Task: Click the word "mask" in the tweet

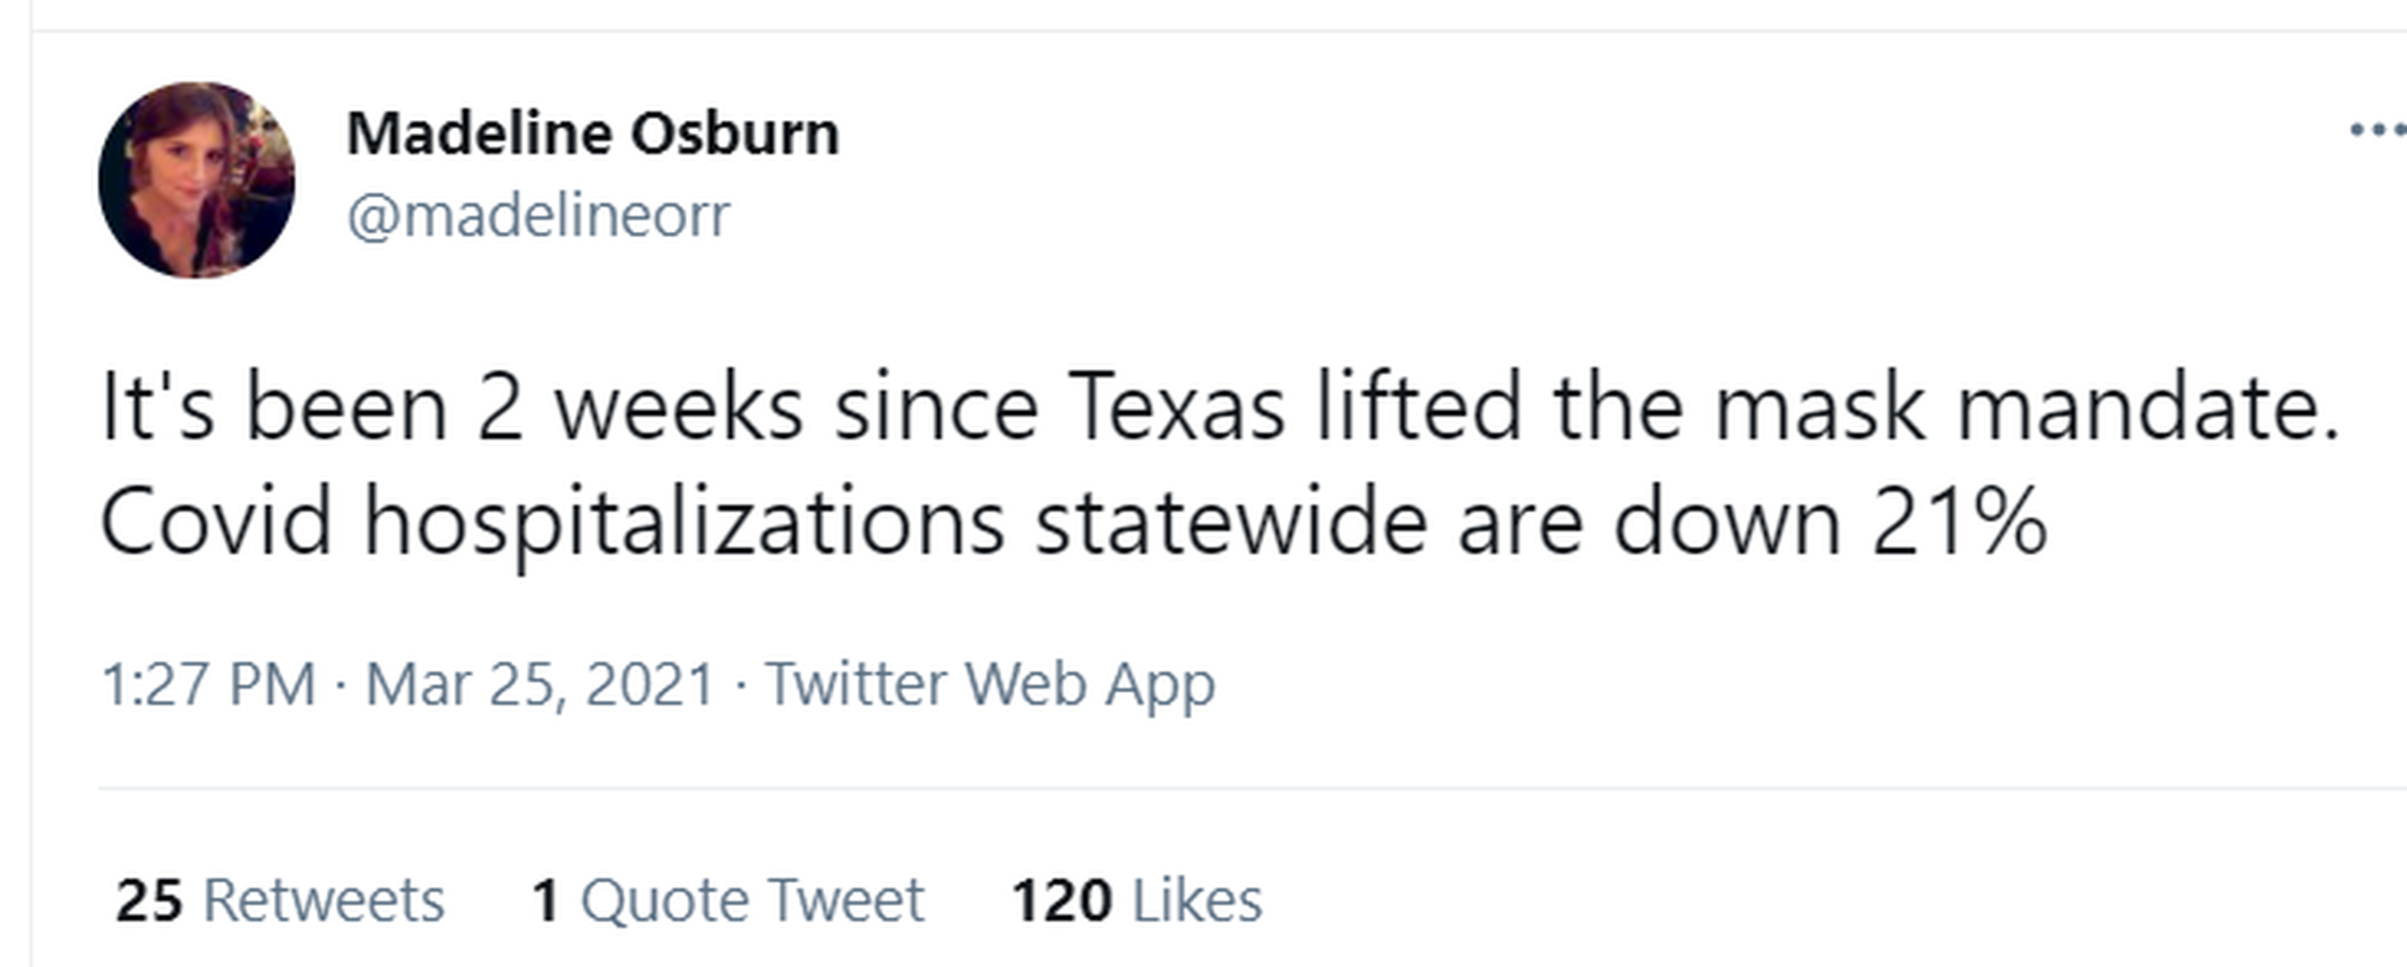Action: (x=1819, y=407)
